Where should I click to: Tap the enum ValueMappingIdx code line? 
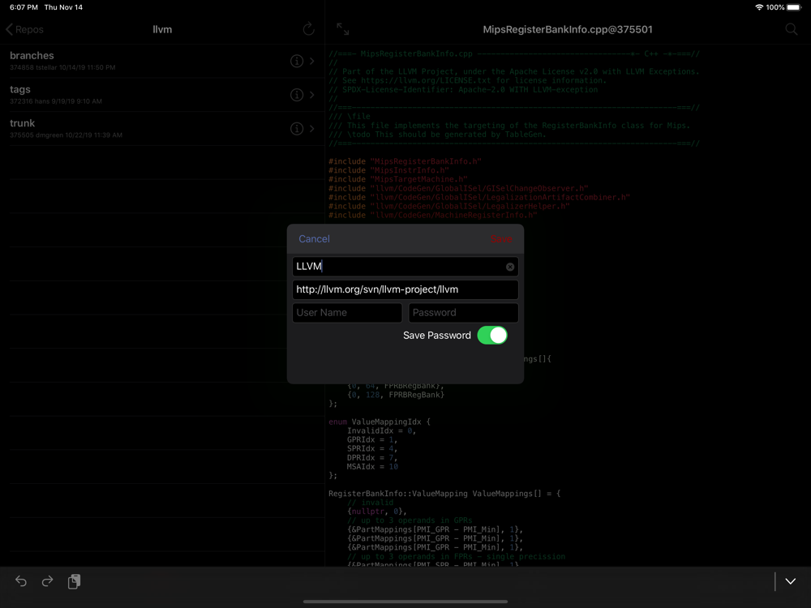click(x=379, y=422)
